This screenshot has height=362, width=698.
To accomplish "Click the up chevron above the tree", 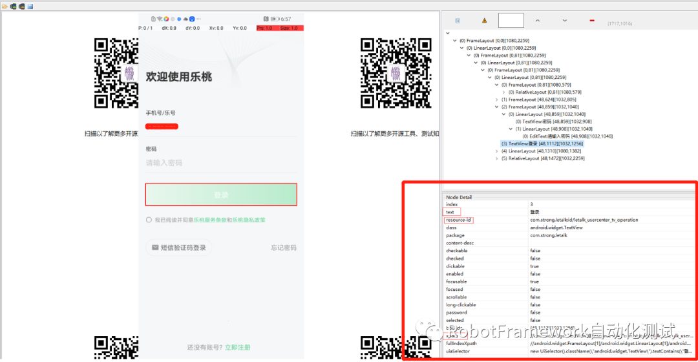I will coord(537,21).
